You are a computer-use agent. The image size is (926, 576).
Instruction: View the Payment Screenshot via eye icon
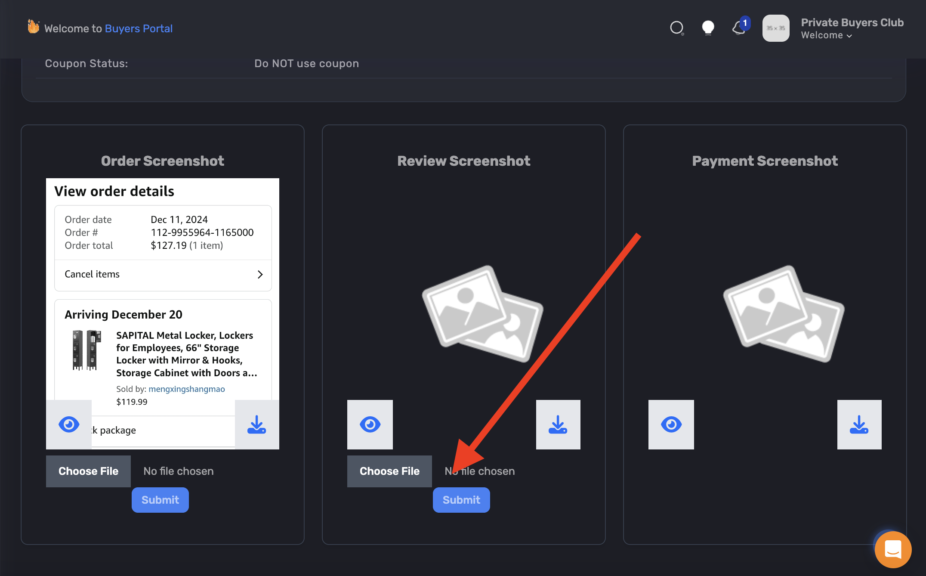coord(671,424)
